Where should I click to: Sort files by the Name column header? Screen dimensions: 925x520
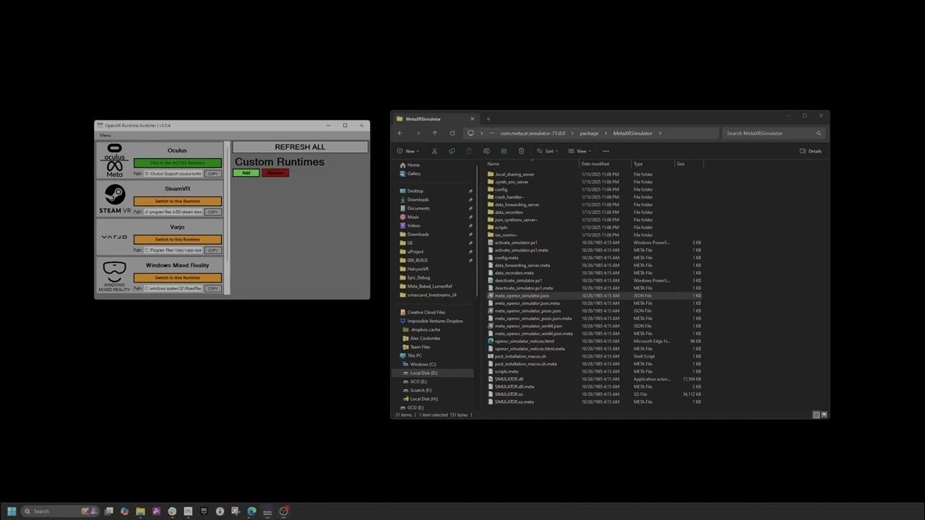pyautogui.click(x=533, y=164)
